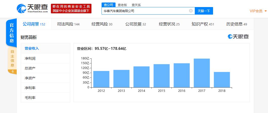Click the TianYanCha logo in header
The height and width of the screenshot is (113, 268).
[32, 9]
